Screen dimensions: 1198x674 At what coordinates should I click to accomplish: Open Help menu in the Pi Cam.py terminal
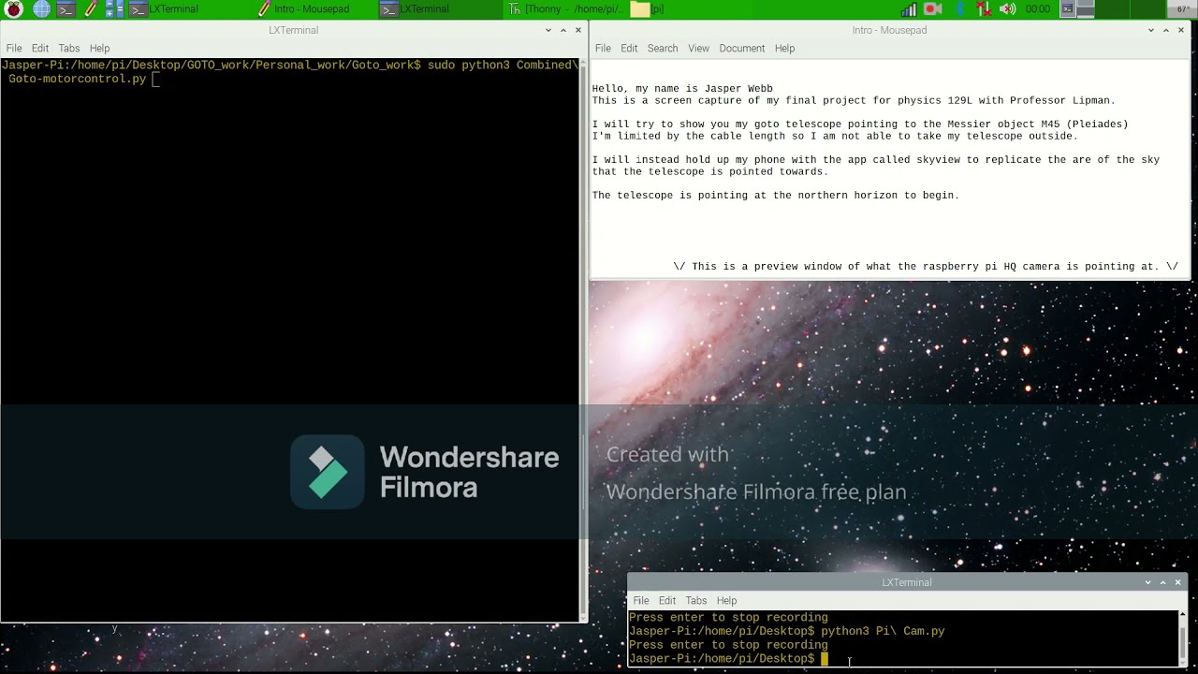pos(726,600)
